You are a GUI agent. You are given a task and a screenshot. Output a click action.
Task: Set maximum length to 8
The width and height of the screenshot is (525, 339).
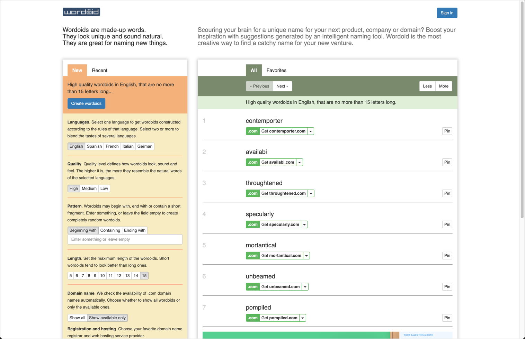[x=89, y=276]
